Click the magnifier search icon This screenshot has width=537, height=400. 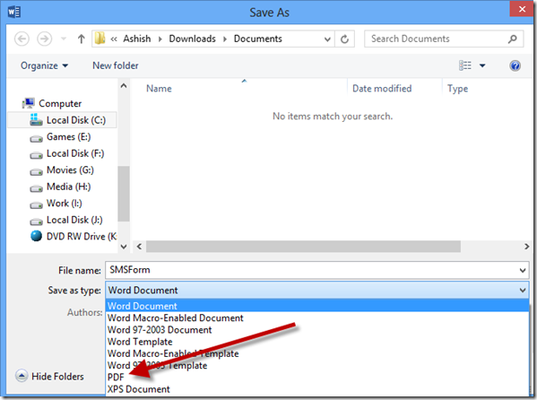click(513, 39)
